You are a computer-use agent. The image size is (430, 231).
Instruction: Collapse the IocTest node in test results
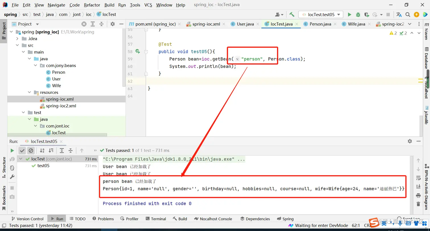point(21,159)
